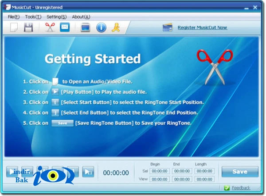This screenshot has height=196, width=266.
Task: Click the 'Open an Audio/Video File' instruction text
Action: click(97, 82)
